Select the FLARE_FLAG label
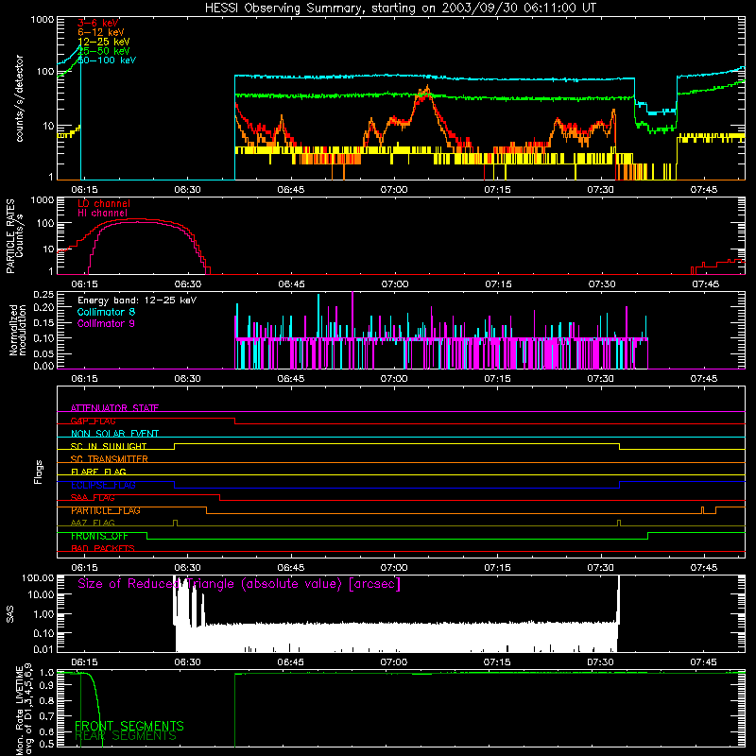 click(98, 472)
